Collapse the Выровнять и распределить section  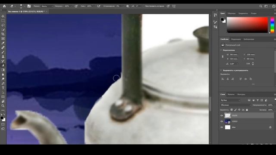[x=221, y=71]
